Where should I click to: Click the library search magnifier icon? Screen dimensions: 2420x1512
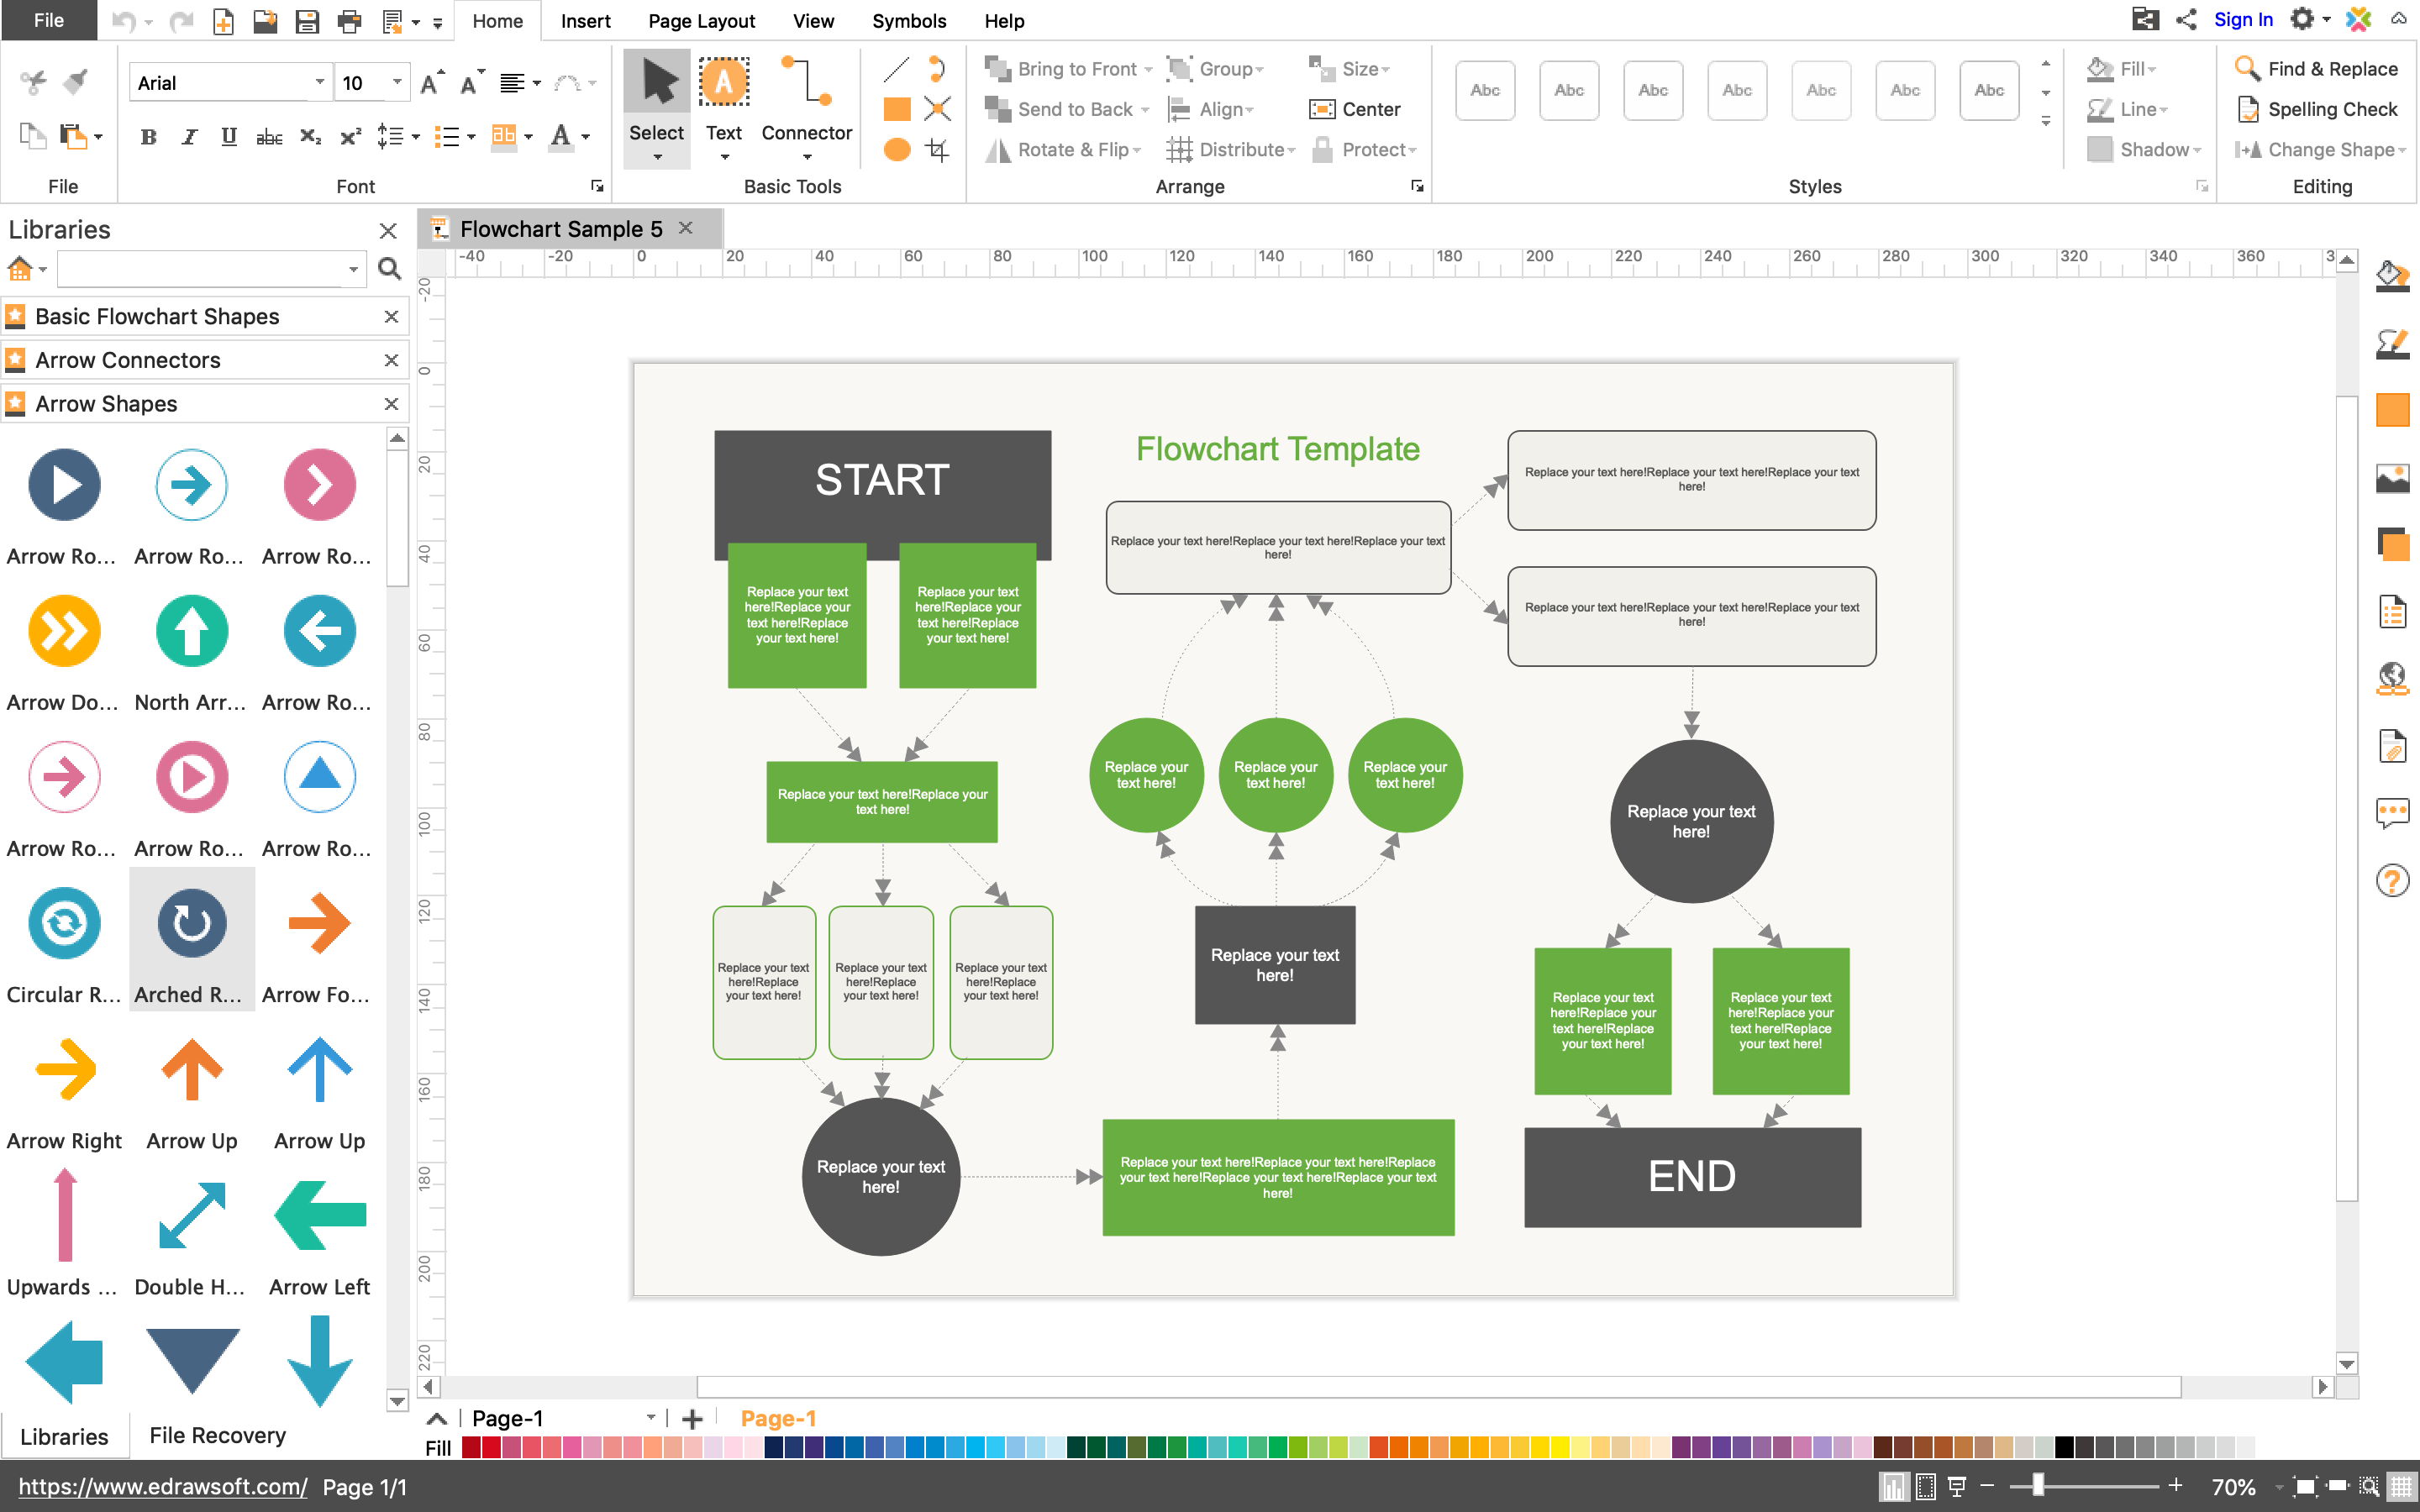[390, 268]
